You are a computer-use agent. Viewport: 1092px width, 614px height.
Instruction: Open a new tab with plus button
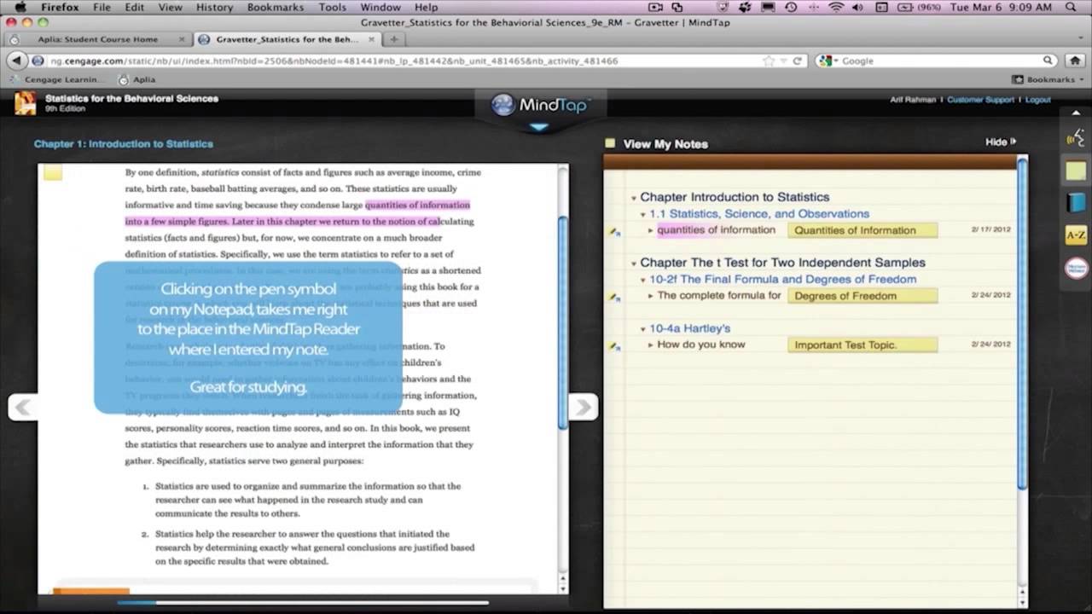click(x=393, y=39)
